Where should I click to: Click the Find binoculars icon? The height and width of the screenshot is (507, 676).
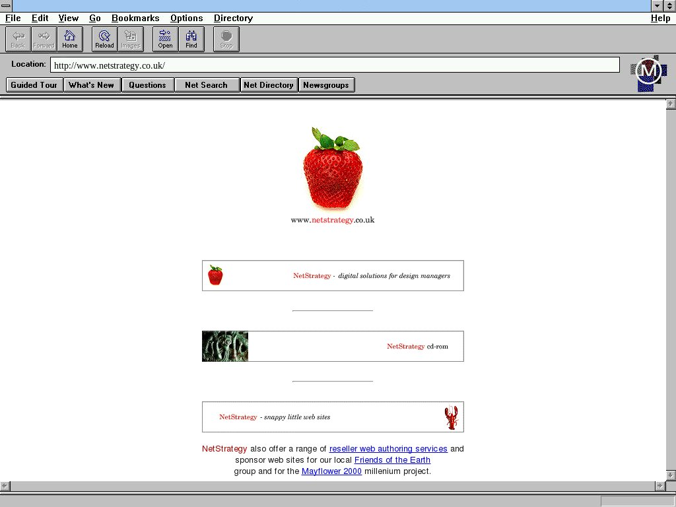tap(191, 39)
